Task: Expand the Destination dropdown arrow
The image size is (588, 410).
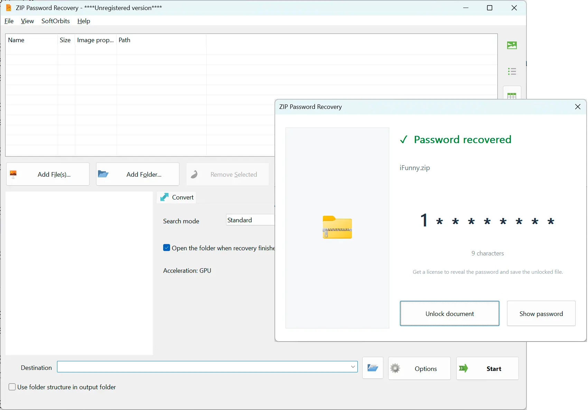Action: pos(353,367)
